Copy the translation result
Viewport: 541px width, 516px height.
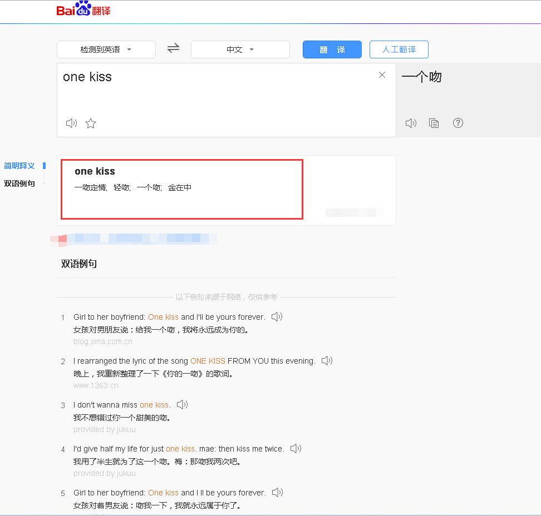click(x=434, y=123)
